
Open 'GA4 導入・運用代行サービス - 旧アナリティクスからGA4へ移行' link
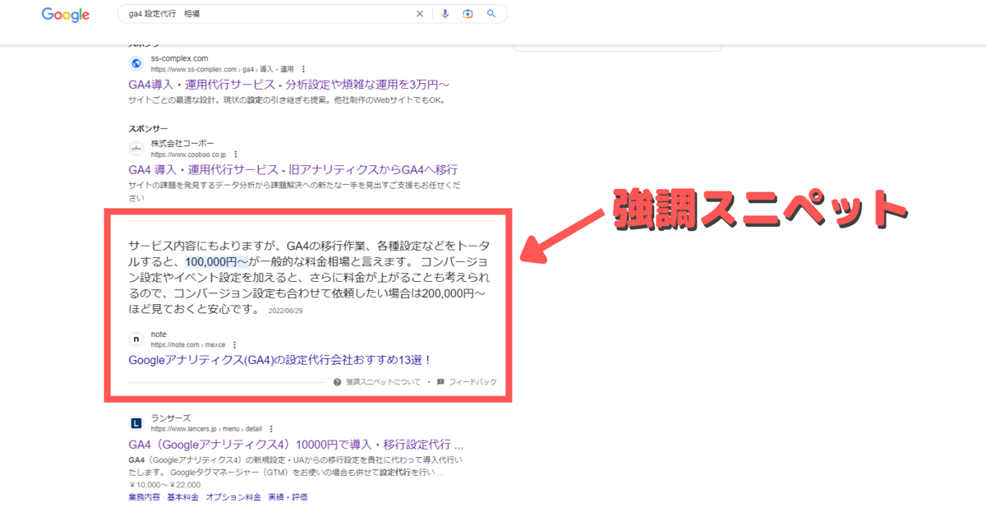point(293,169)
